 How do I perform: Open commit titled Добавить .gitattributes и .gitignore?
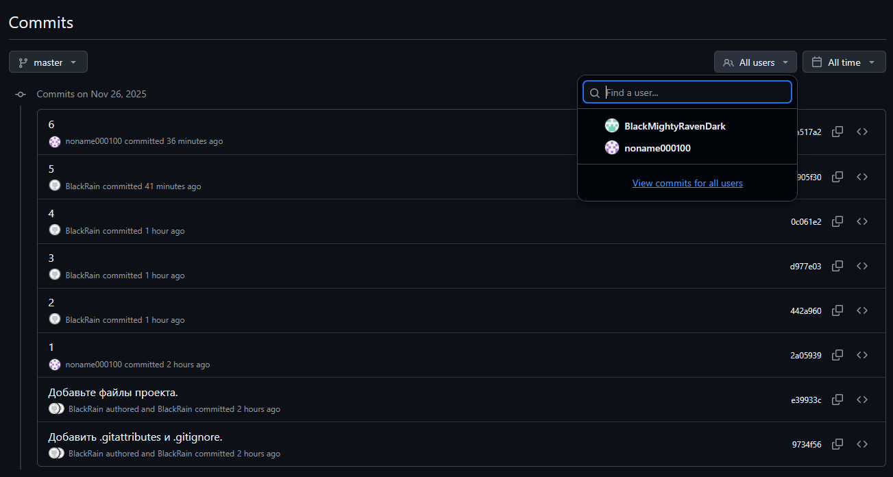pos(135,437)
